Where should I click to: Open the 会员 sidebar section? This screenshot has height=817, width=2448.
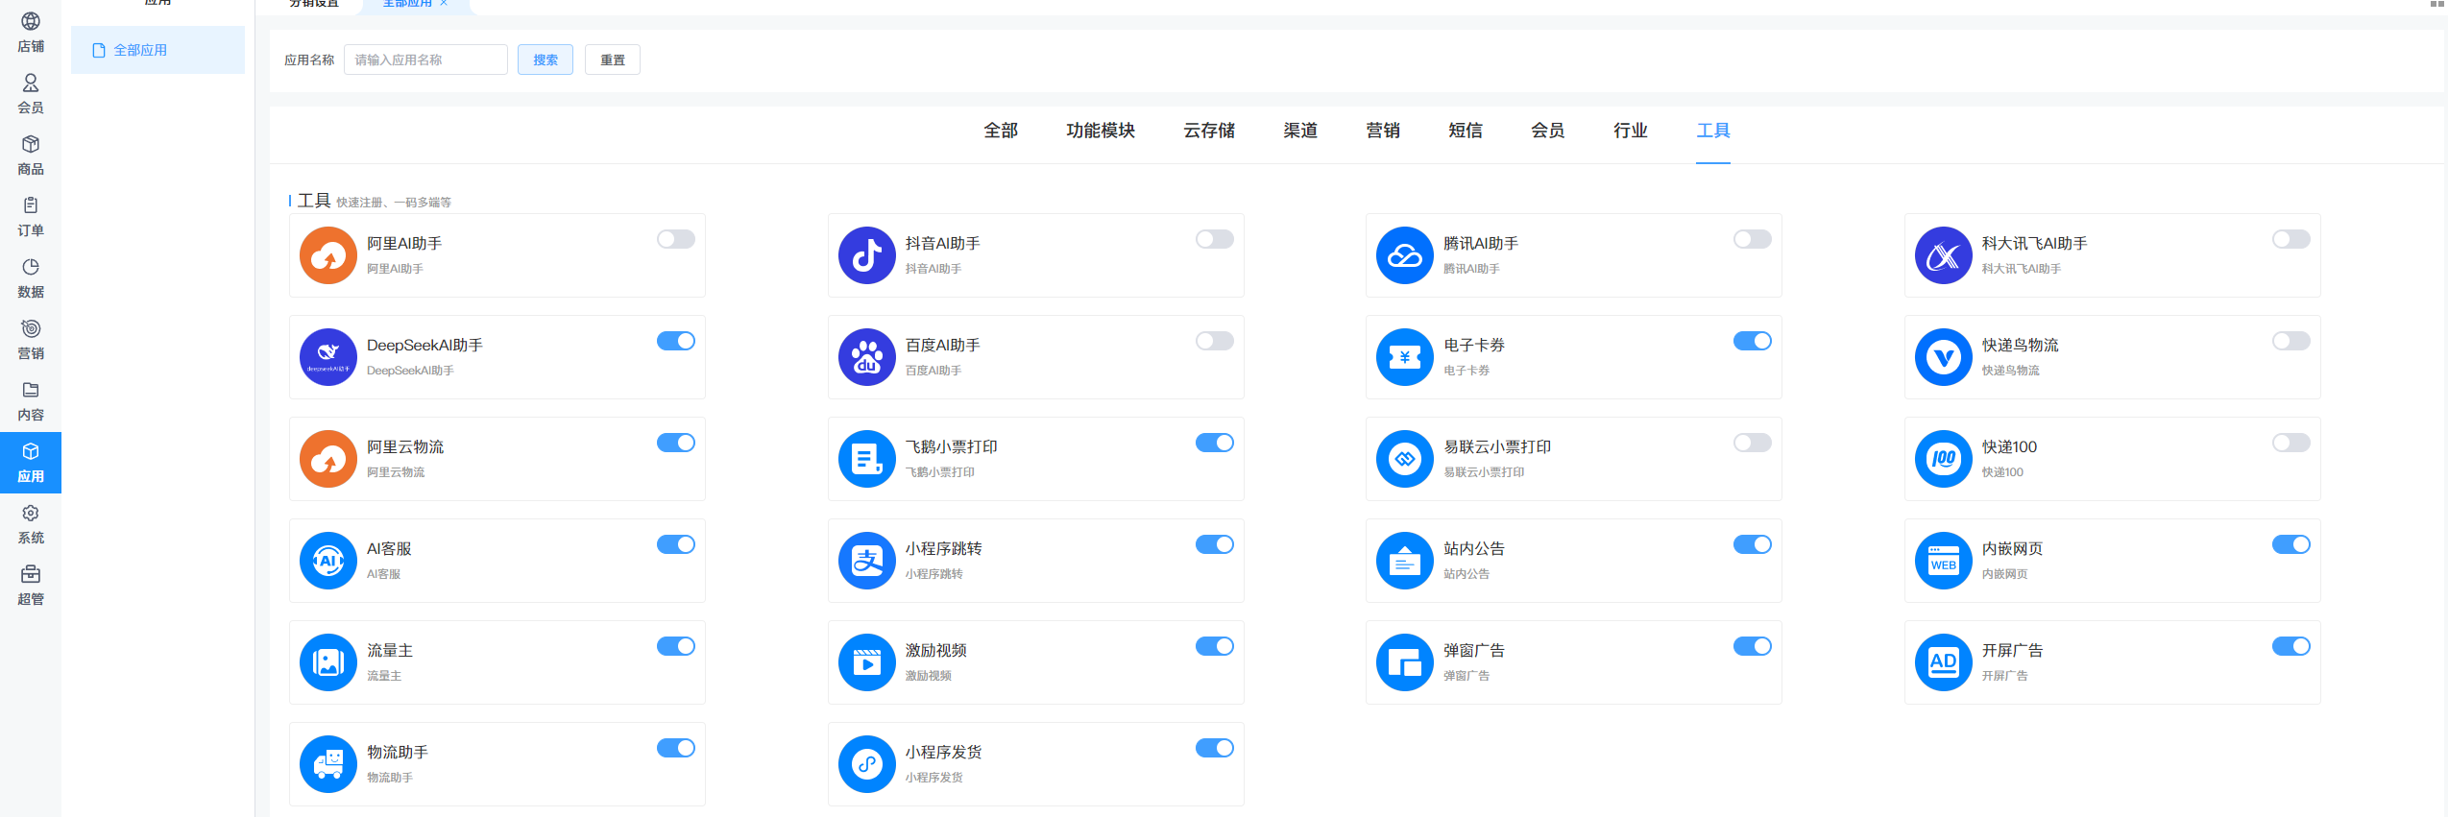point(31,94)
